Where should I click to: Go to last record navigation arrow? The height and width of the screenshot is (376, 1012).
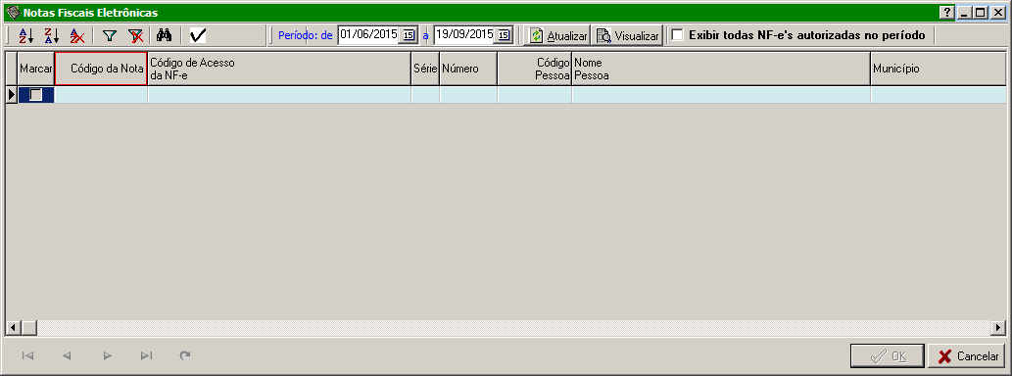tap(147, 355)
